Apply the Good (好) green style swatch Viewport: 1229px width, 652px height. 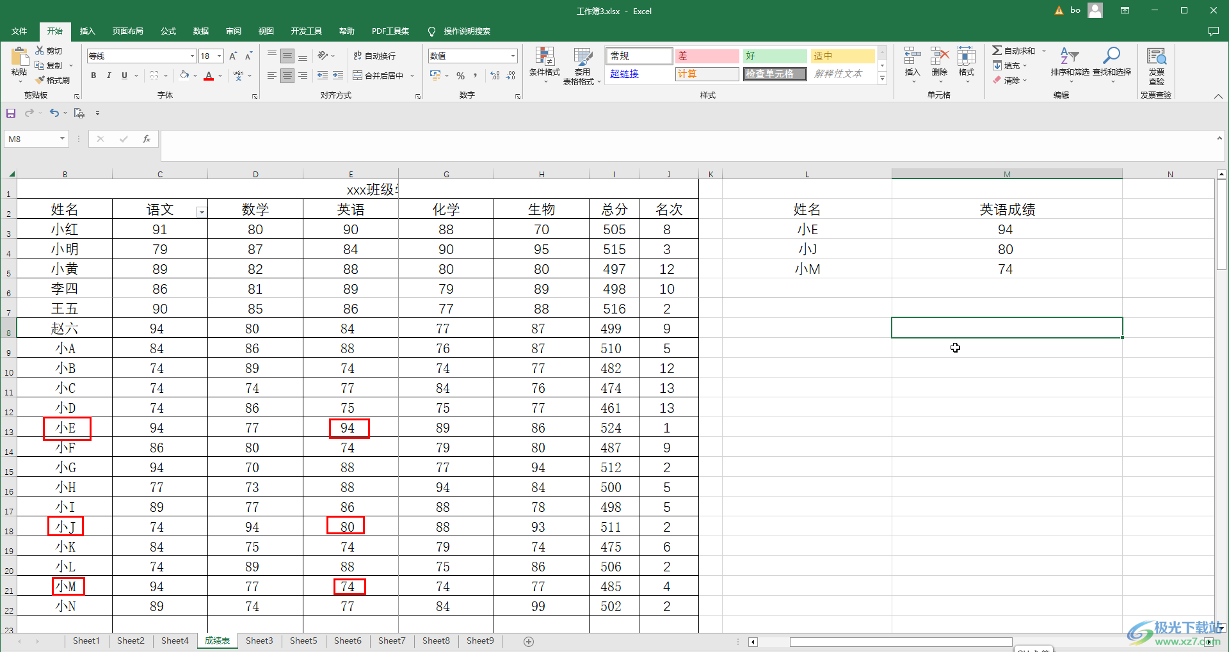tap(775, 56)
